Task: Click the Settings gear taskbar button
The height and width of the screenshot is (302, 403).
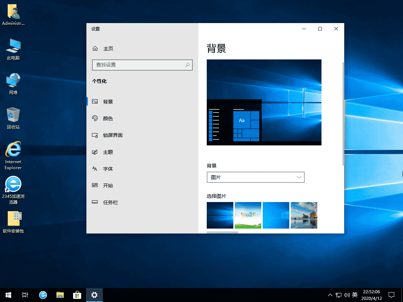Action: [94, 295]
